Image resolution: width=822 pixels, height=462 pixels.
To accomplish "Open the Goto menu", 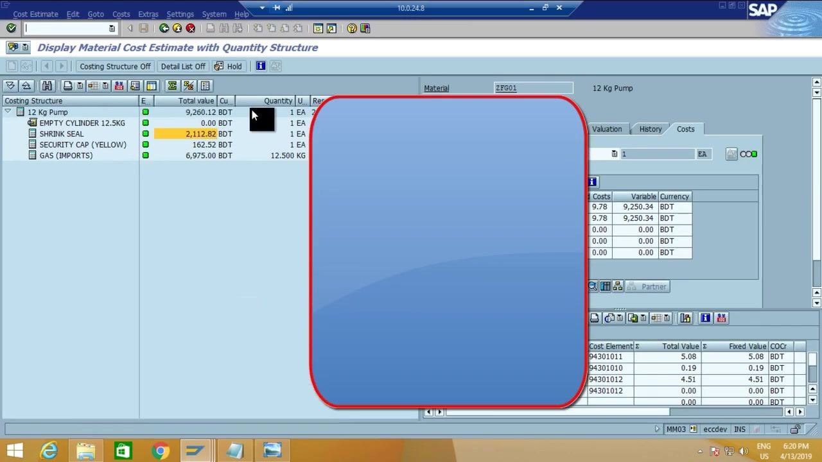I will pyautogui.click(x=96, y=14).
